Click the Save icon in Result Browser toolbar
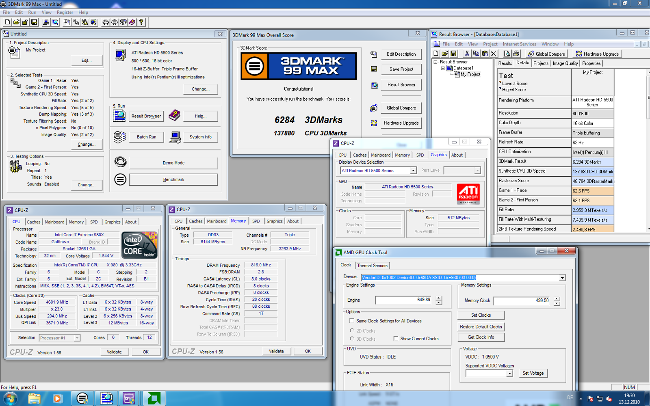 [453, 53]
